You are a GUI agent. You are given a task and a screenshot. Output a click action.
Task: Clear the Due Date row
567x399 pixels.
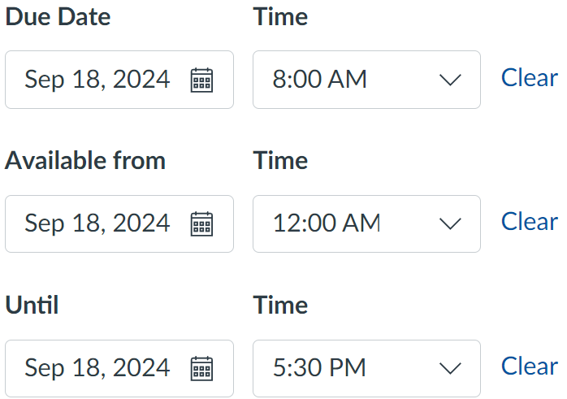[529, 78]
